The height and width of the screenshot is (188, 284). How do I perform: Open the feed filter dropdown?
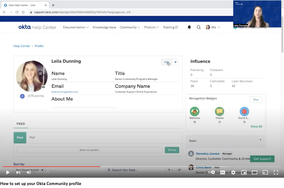(170, 170)
